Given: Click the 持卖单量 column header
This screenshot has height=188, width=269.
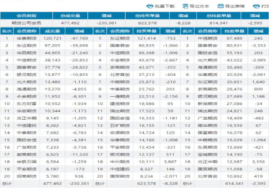Looking at the screenshot, I should click(234, 31).
